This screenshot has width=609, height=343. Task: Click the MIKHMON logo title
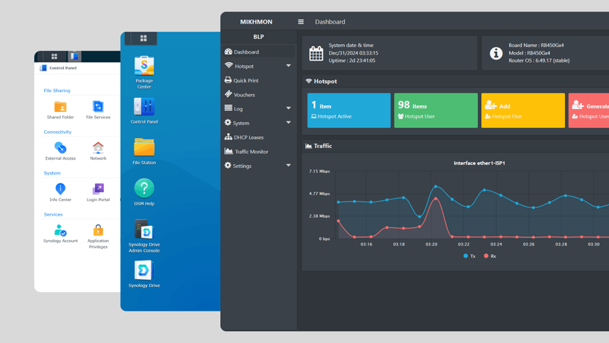[256, 22]
